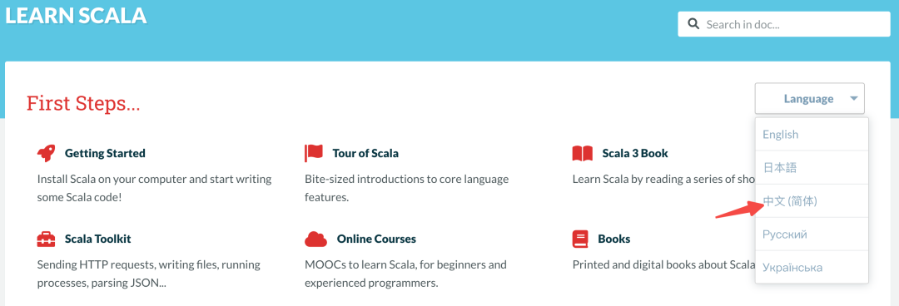Click the open book Scala 3 Book icon

pos(583,154)
